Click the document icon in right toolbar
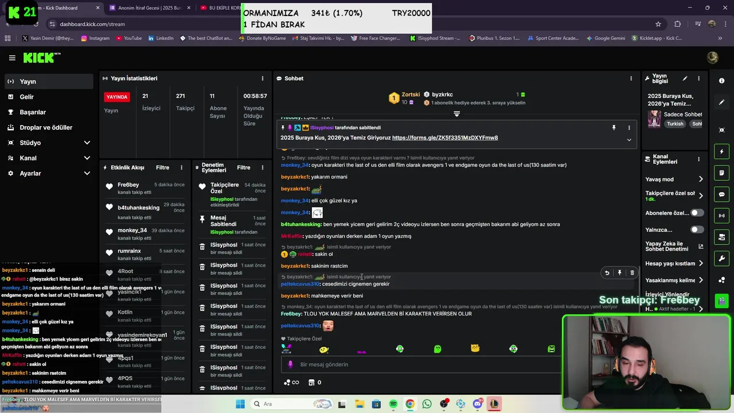Image resolution: width=734 pixels, height=413 pixels. (x=721, y=173)
